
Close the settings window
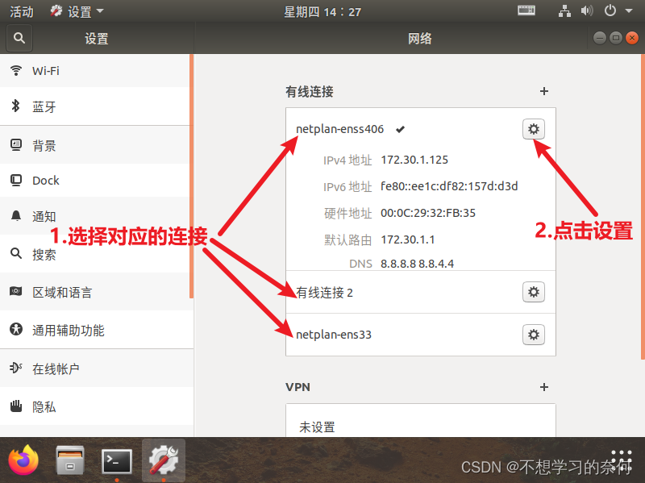[632, 38]
